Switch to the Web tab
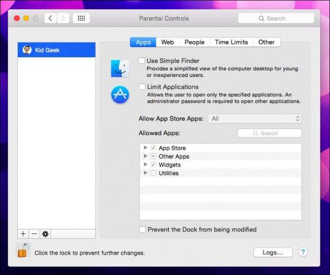 [x=168, y=42]
